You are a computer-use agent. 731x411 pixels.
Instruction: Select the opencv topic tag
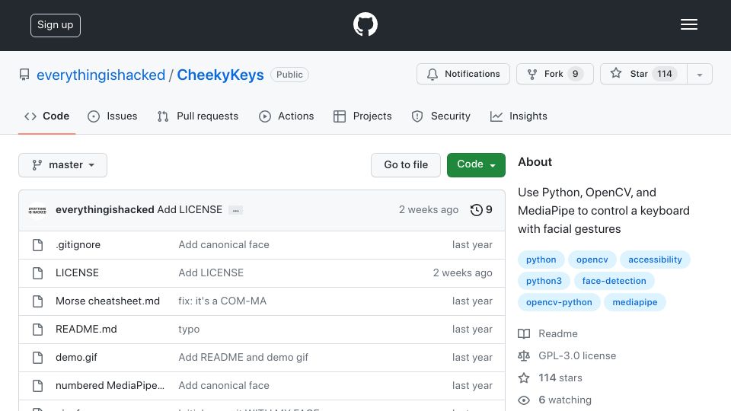click(592, 260)
